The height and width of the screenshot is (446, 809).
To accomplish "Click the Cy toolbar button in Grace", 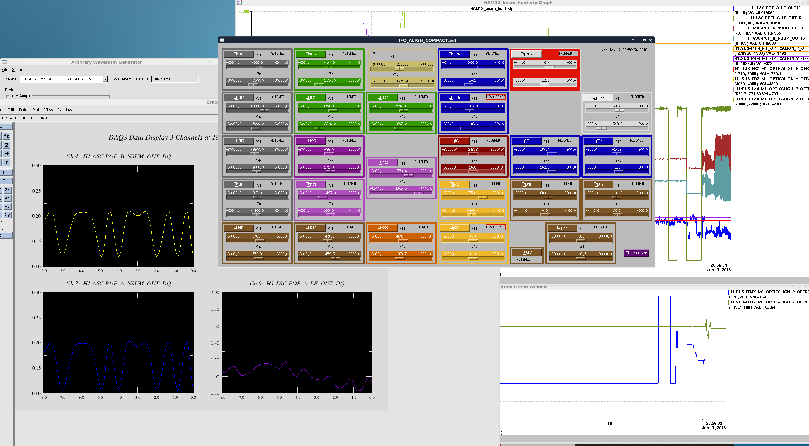I will pos(7,215).
